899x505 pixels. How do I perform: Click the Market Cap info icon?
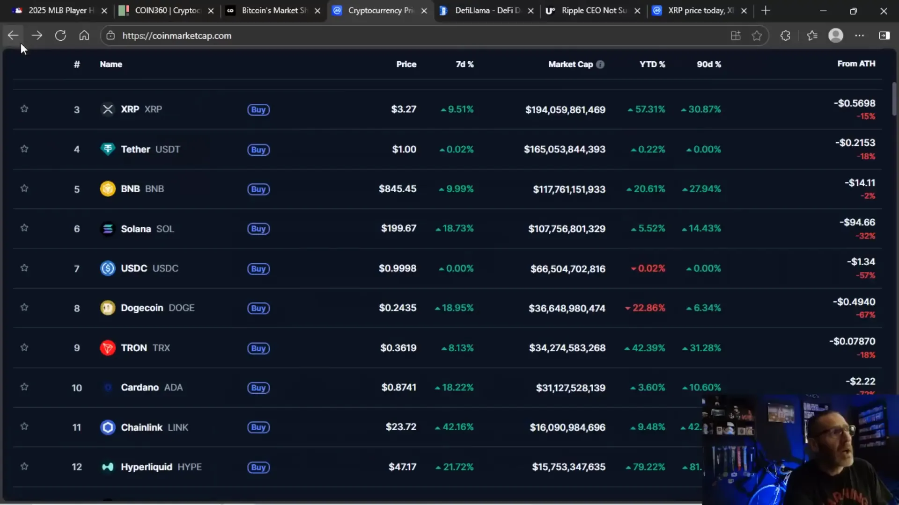pos(600,65)
